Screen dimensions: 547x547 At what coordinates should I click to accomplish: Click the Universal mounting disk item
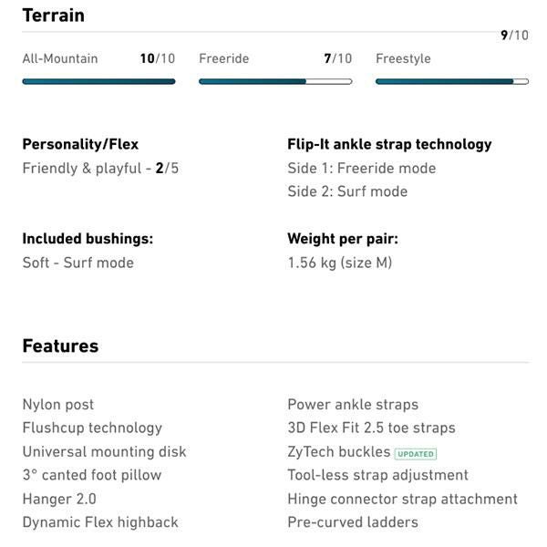pyautogui.click(x=104, y=451)
